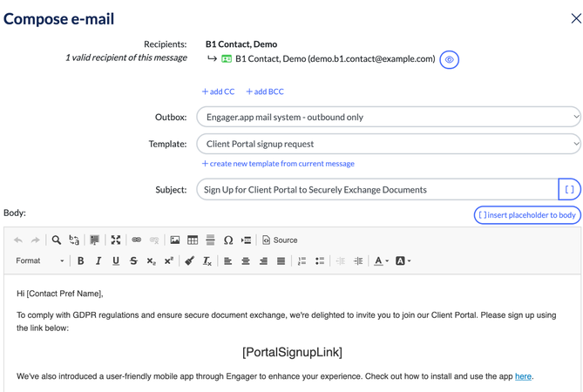Toggle Strikethrough formatting
Viewport: 583px width, 392px height.
133,260
